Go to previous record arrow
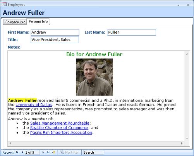The image size is (194, 156). pos(22,152)
